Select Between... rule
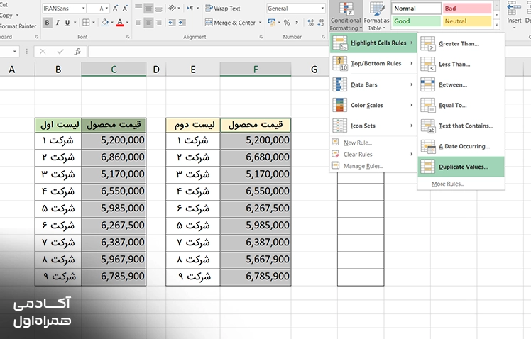This screenshot has height=339, width=531. coord(461,84)
